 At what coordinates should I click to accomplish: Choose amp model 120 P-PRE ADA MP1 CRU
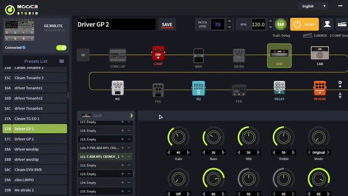[105, 148]
